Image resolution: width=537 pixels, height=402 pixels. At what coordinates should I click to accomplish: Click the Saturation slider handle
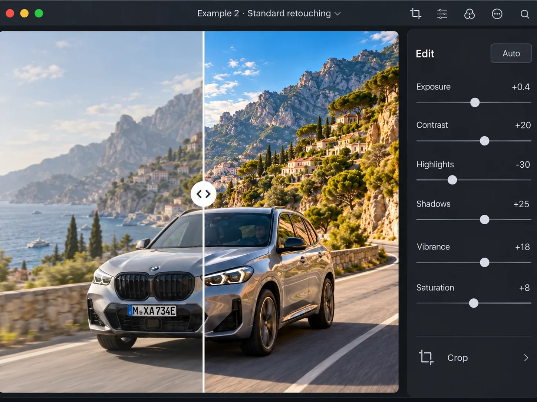click(x=474, y=303)
